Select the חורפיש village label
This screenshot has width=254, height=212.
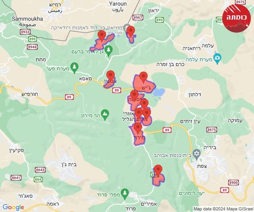[x=30, y=94]
